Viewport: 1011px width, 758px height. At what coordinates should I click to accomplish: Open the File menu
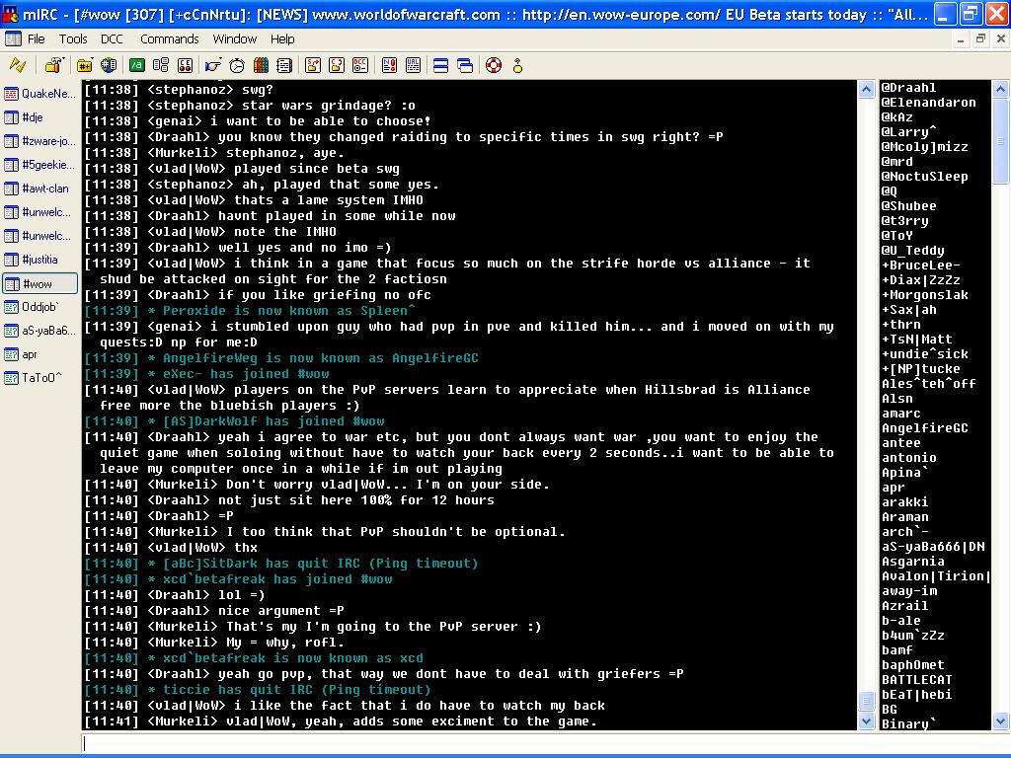(x=37, y=39)
